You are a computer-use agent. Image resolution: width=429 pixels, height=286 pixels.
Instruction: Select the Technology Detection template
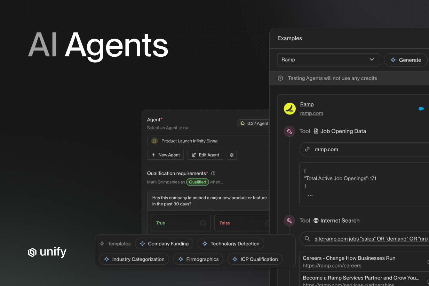coord(231,244)
